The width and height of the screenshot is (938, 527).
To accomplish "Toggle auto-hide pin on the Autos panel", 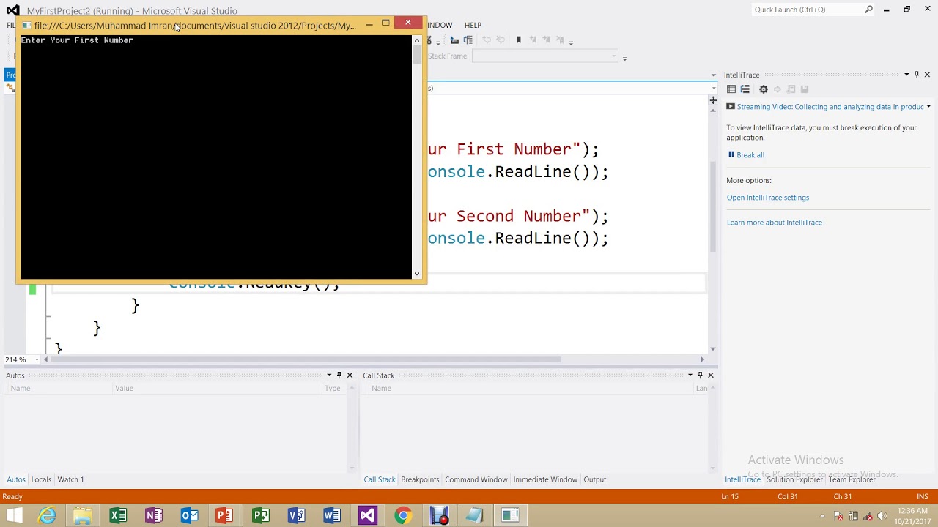I will pyautogui.click(x=339, y=375).
